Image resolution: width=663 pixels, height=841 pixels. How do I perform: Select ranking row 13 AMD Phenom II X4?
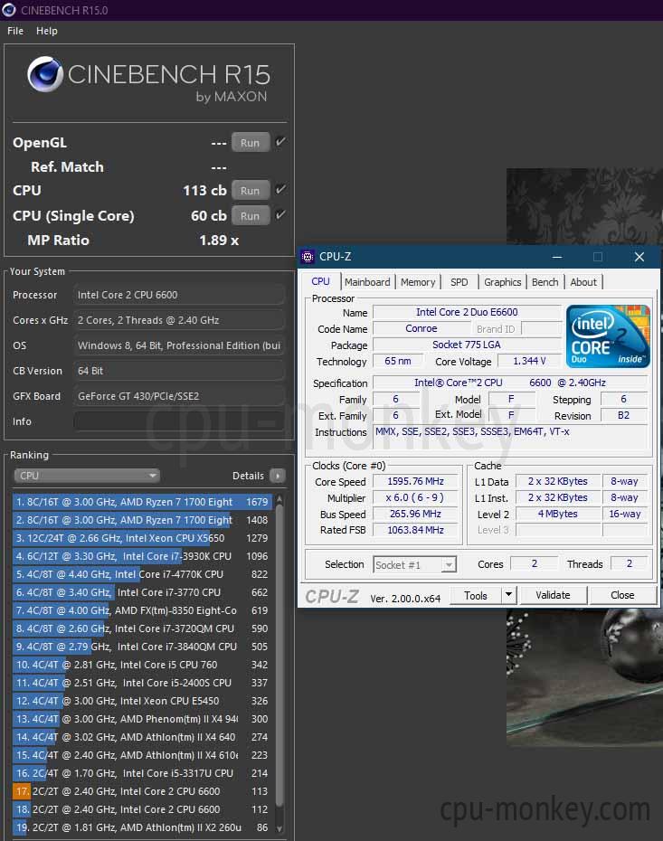pos(142,719)
